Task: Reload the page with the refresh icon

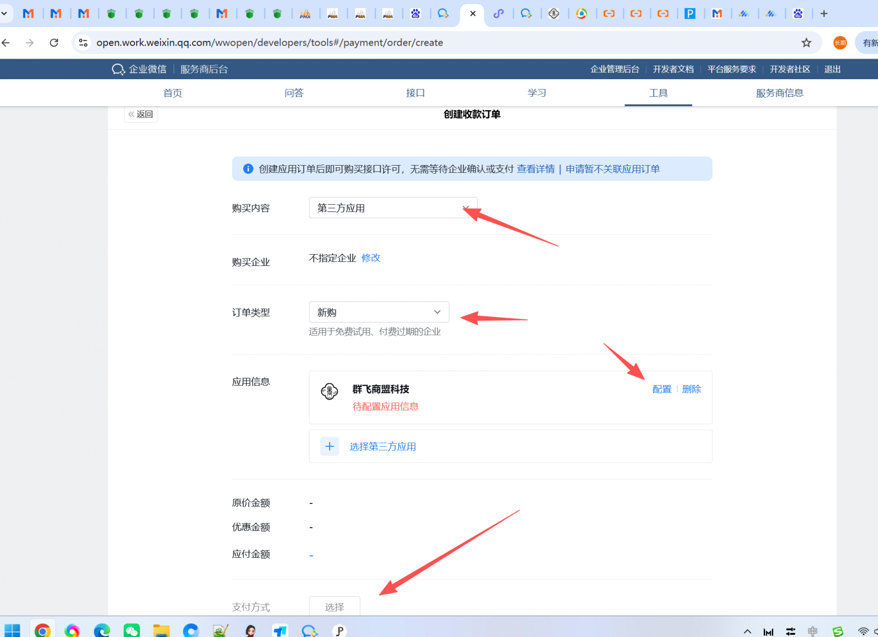Action: [54, 43]
